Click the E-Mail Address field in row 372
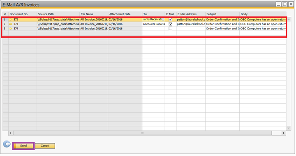Screen dimensions: 296x156 coord(191,20)
